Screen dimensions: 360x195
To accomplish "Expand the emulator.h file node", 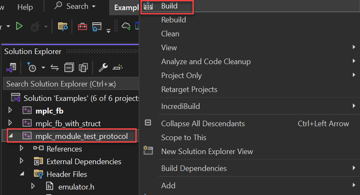I will 33,186.
